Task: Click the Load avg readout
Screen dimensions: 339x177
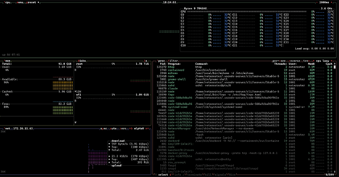Action: (314, 49)
